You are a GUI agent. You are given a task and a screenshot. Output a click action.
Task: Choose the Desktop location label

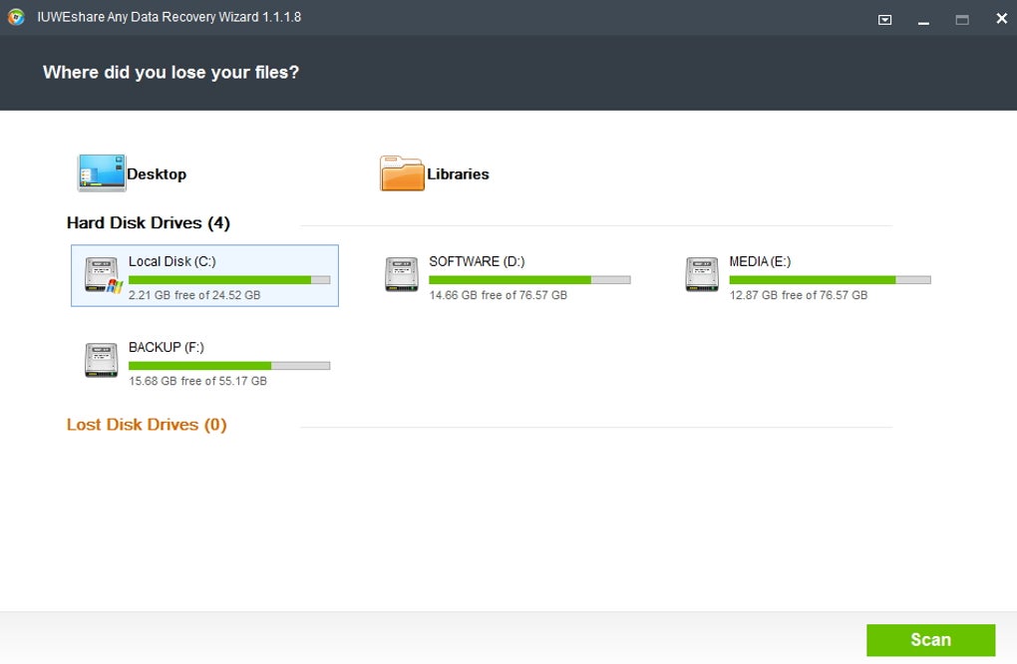click(x=157, y=173)
